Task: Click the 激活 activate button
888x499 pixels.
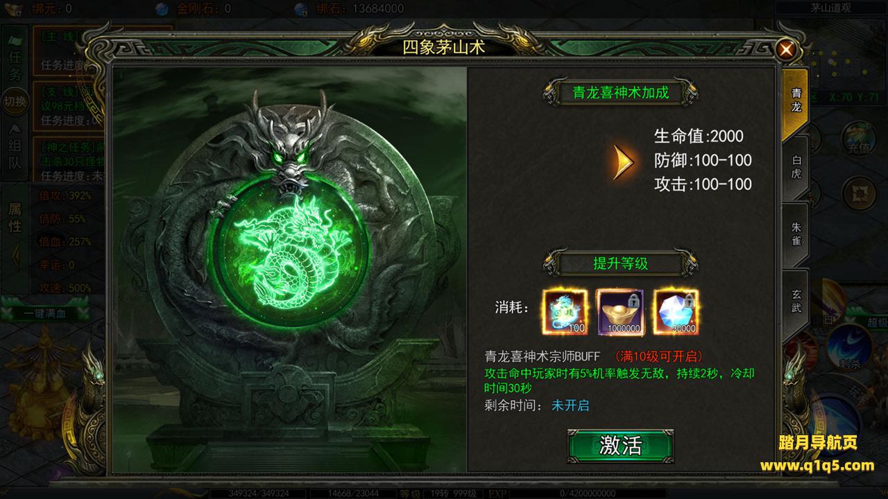Action: click(x=620, y=446)
